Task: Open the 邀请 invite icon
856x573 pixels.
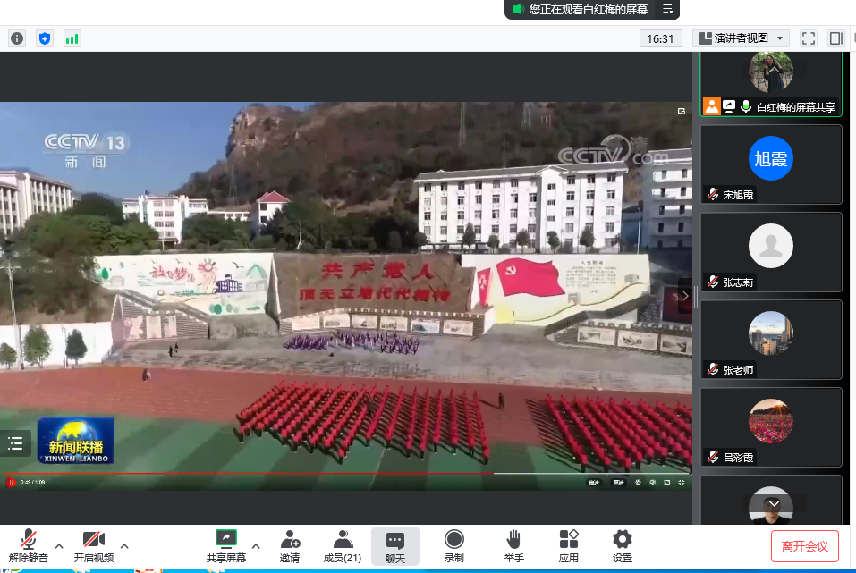Action: pyautogui.click(x=290, y=546)
